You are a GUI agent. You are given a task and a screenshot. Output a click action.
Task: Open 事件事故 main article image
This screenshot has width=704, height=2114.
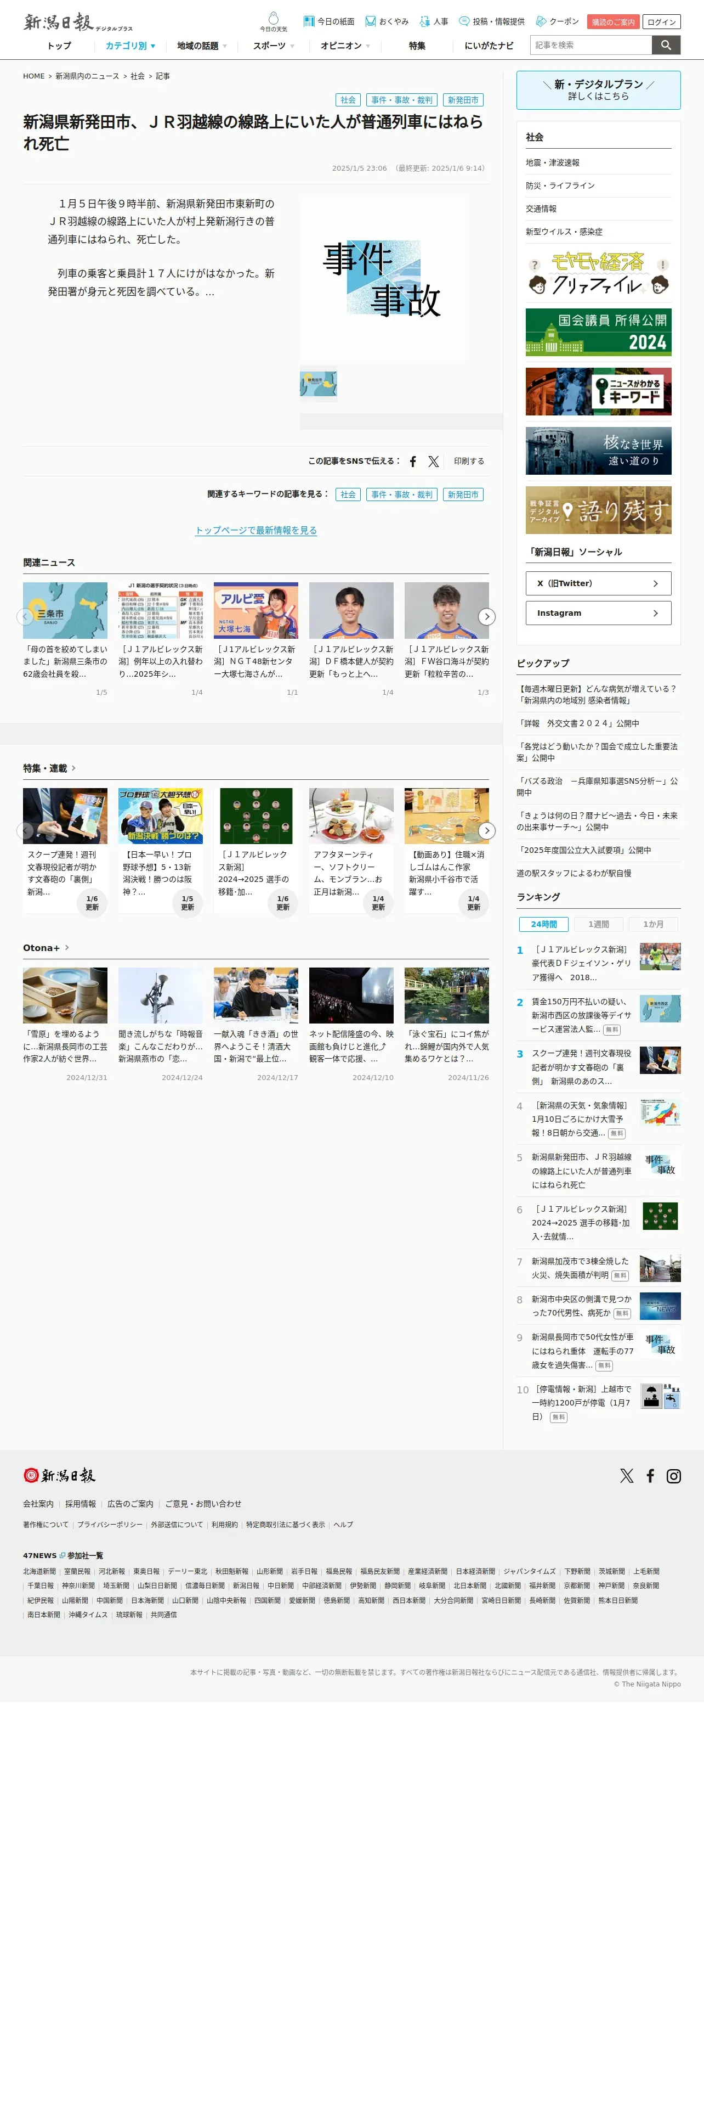(382, 278)
